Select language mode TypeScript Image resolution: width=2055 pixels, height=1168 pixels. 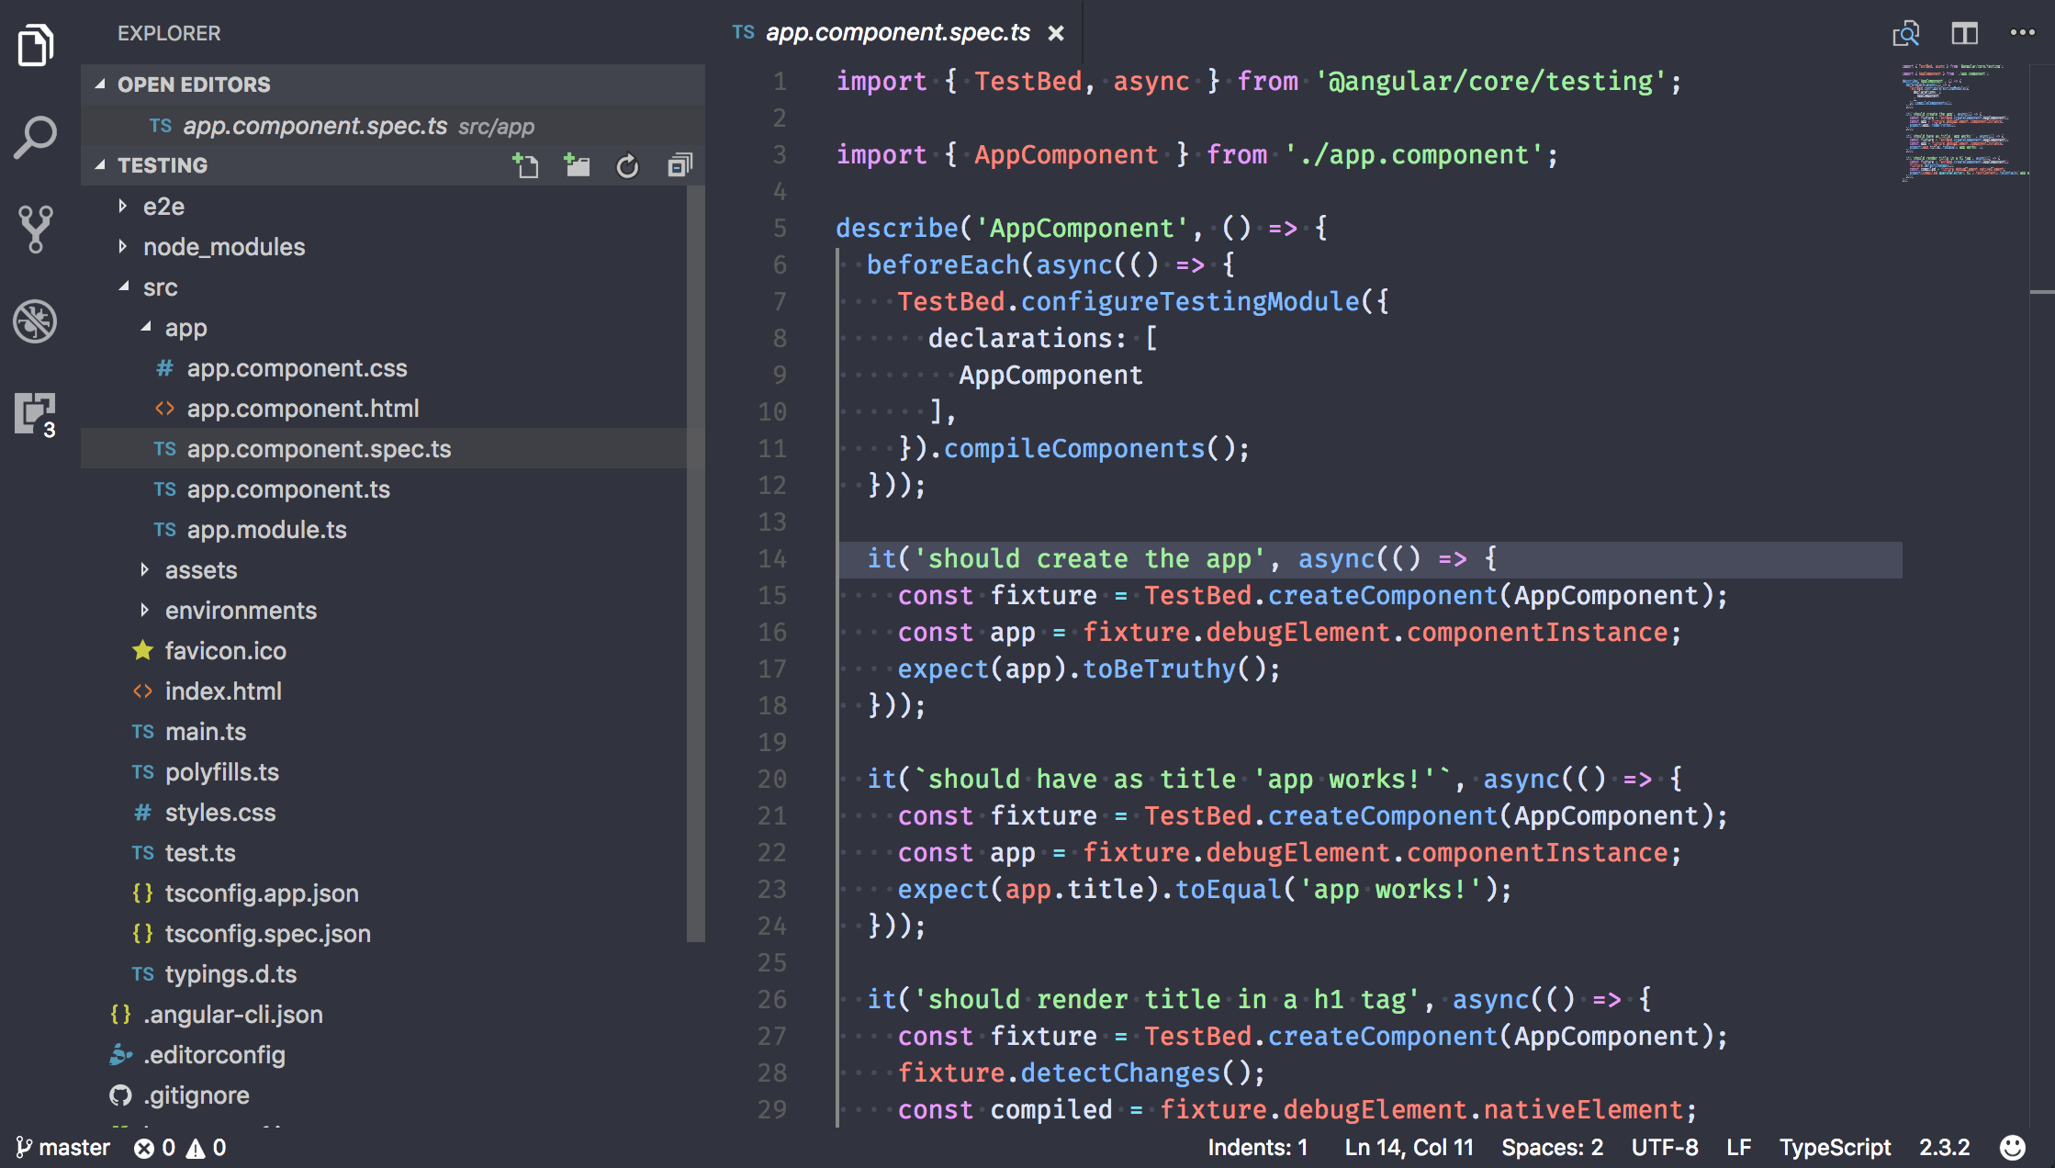pos(1835,1147)
